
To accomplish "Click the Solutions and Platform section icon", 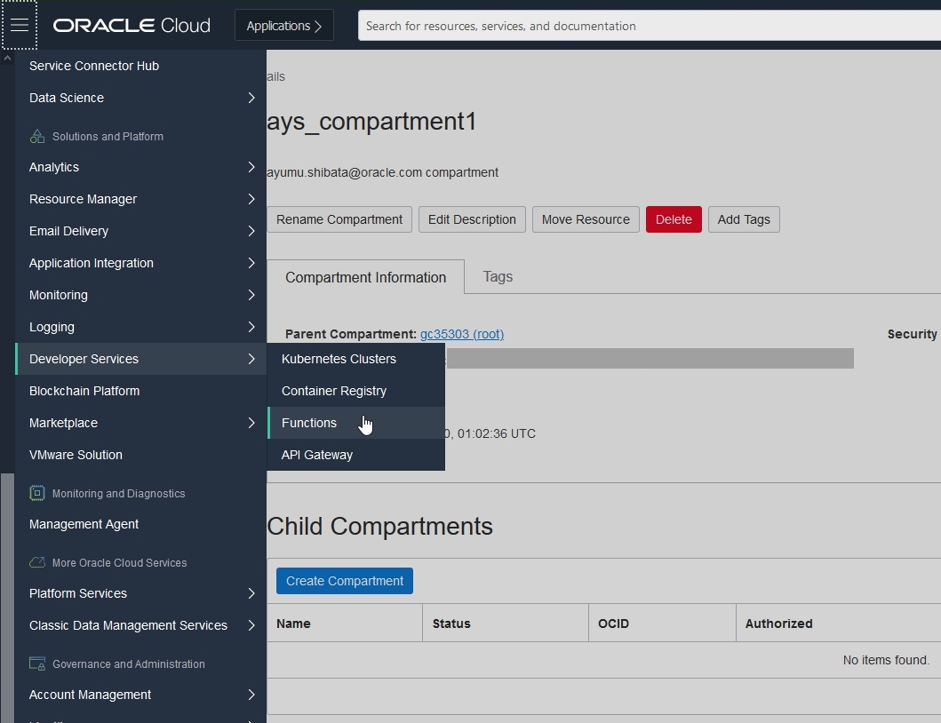I will point(37,136).
